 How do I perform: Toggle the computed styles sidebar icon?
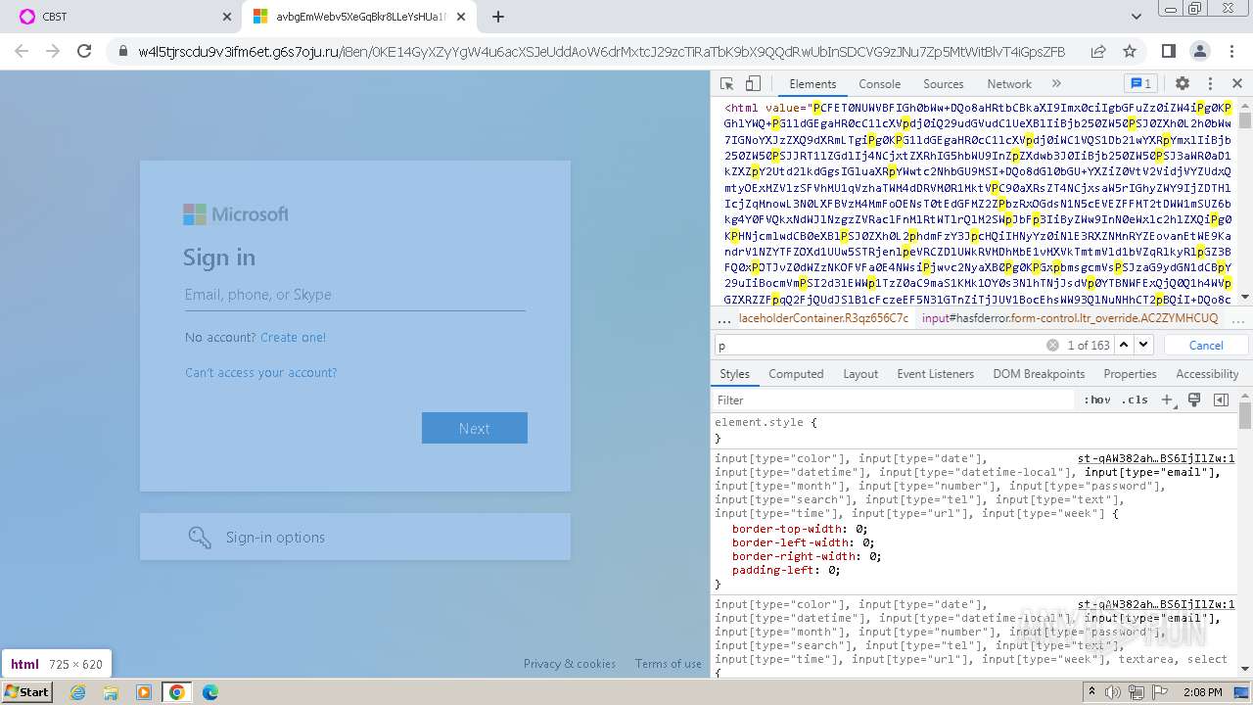point(1221,400)
